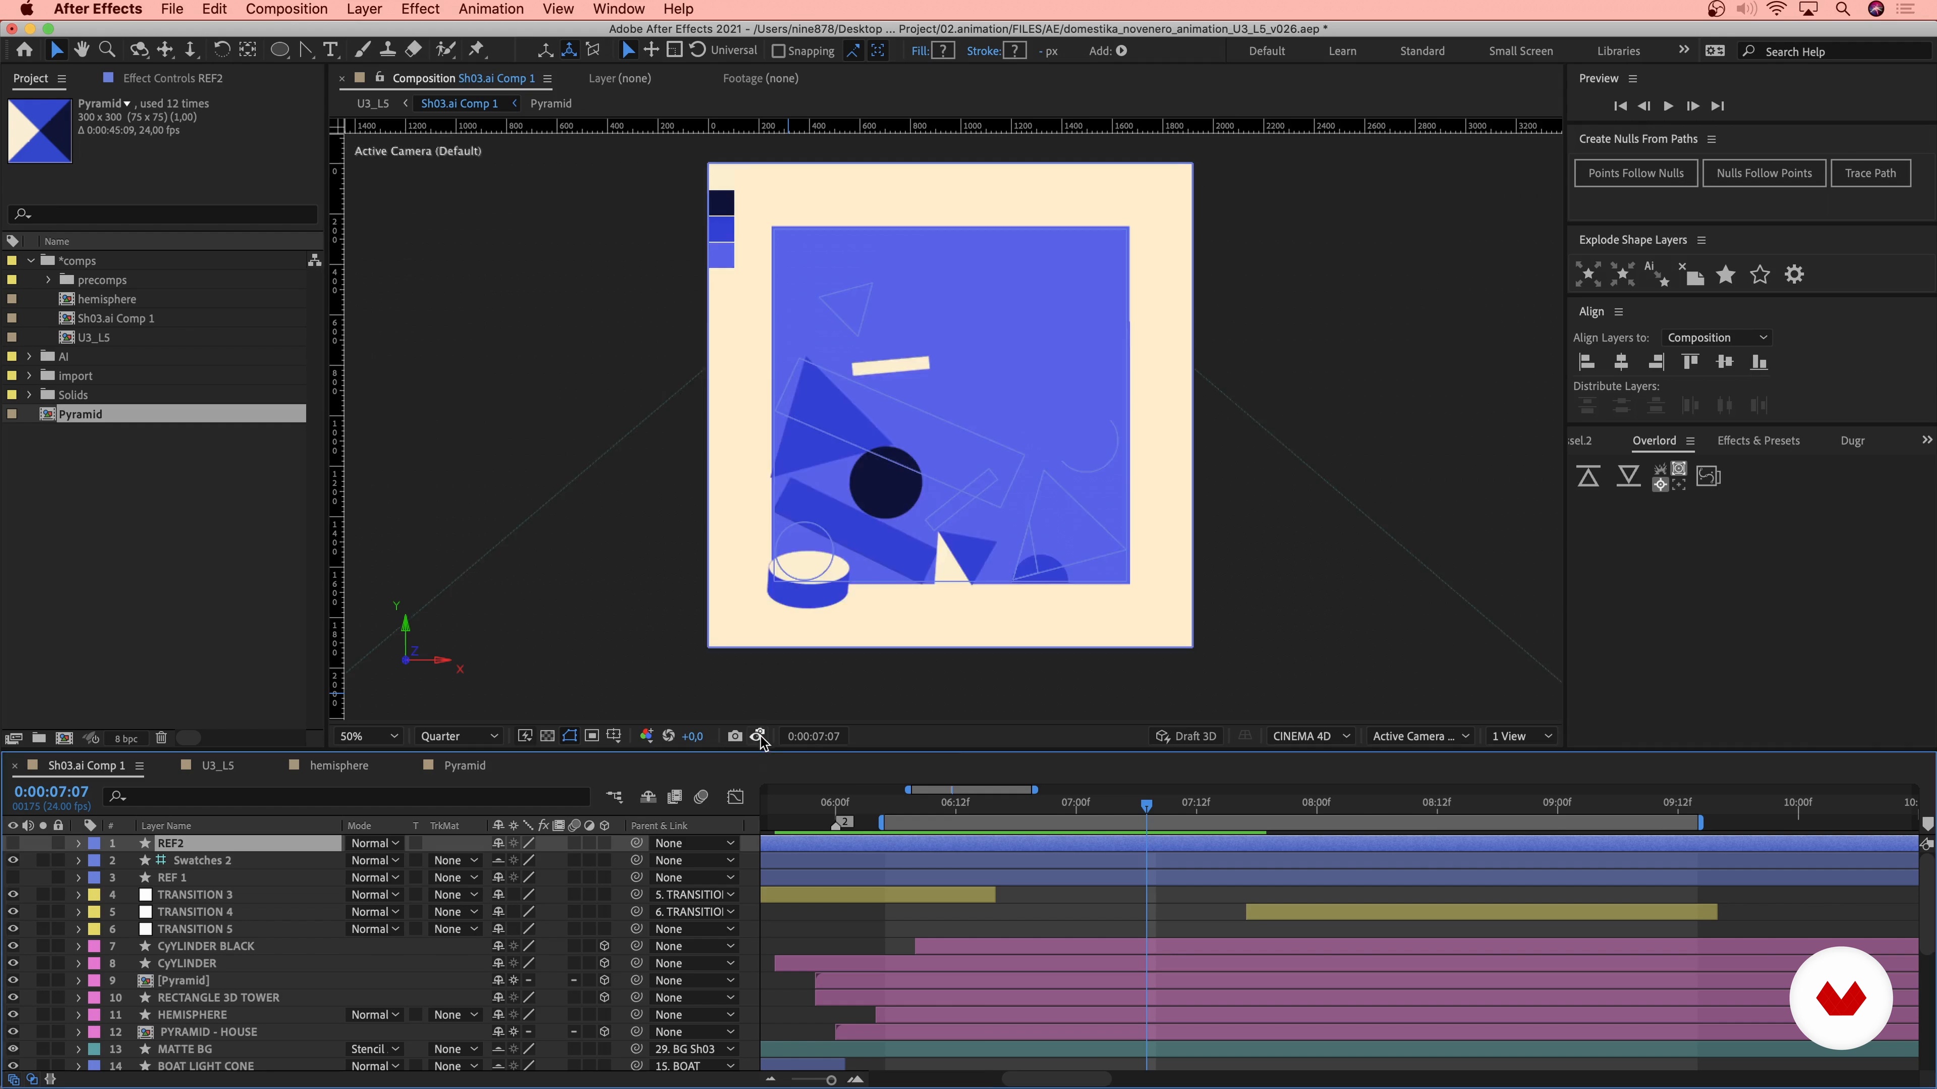Click the Trace Path button
The width and height of the screenshot is (1937, 1089).
tap(1870, 173)
